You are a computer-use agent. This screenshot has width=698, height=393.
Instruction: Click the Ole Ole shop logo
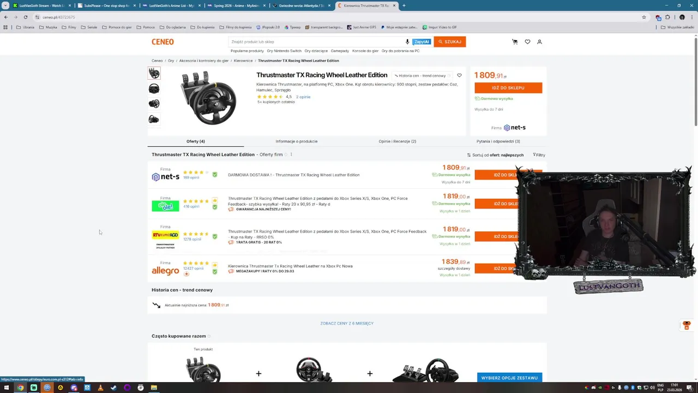[165, 206]
